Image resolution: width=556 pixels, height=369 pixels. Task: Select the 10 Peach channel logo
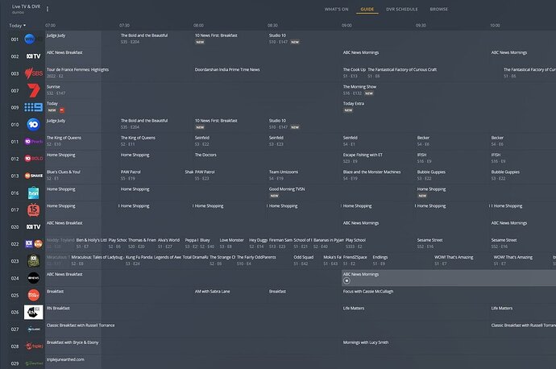(x=33, y=142)
